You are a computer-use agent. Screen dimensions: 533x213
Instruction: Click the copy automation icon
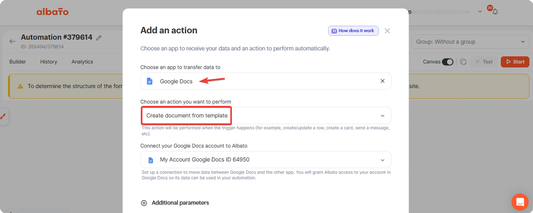(463, 62)
